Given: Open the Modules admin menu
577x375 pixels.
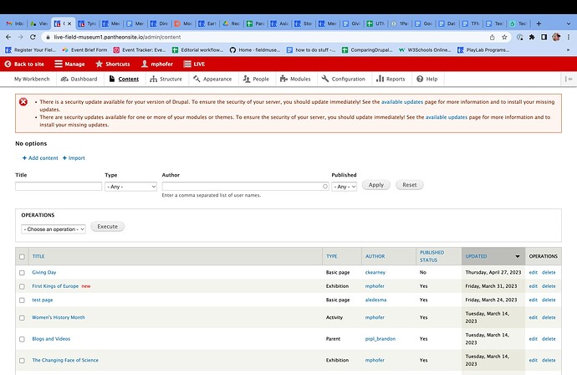Looking at the screenshot, I should click(295, 79).
